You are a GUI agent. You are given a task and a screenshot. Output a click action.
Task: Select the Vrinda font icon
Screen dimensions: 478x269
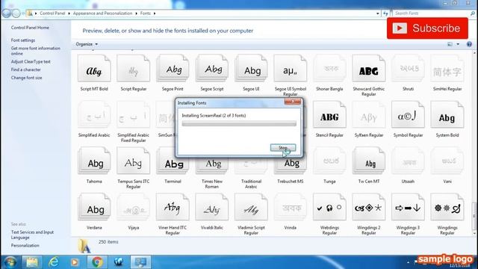(291, 207)
